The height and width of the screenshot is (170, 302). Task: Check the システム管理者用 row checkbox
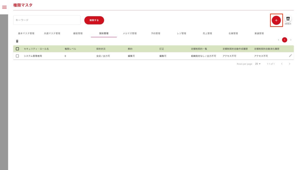pos(17,56)
